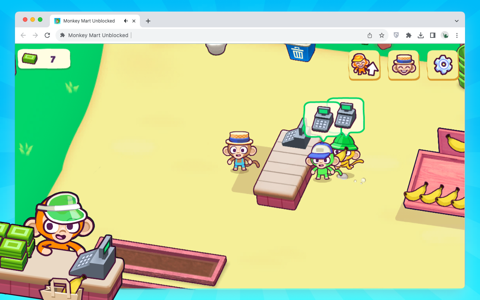Click the large gray cash register bottom left
Image resolution: width=480 pixels, height=300 pixels.
coord(93,258)
